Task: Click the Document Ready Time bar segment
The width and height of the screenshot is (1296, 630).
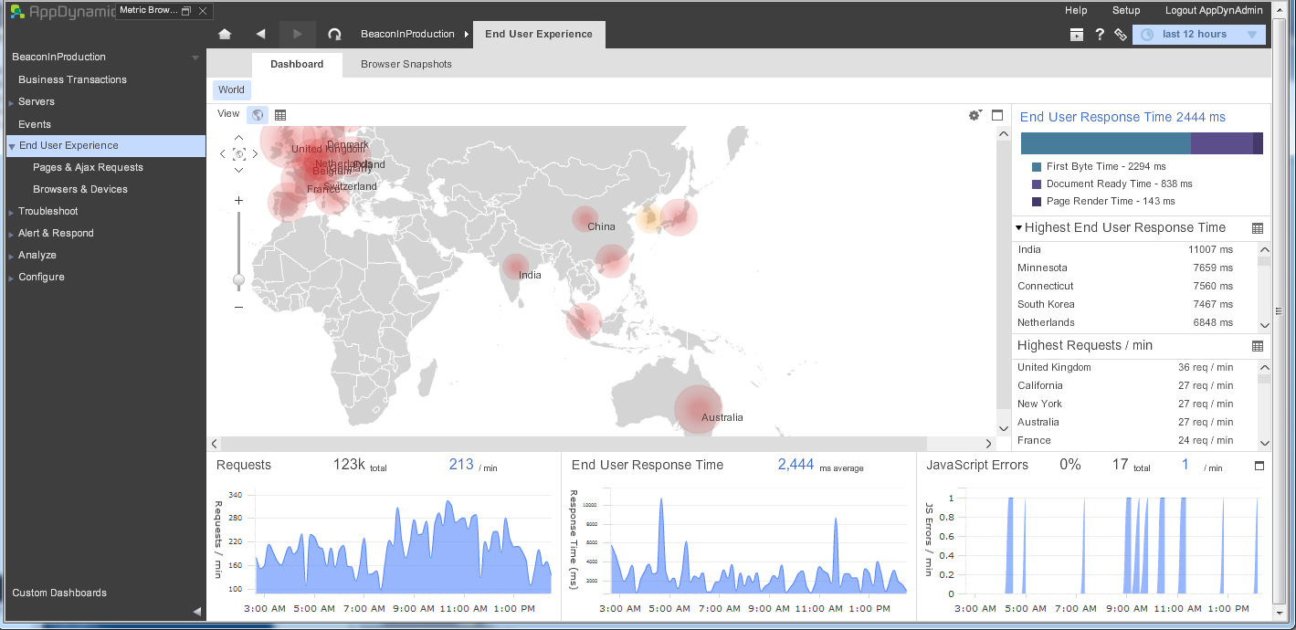Action: pyautogui.click(x=1222, y=143)
